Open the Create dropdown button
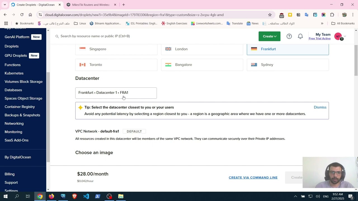Viewport: 358px width, 201px height. point(269,36)
